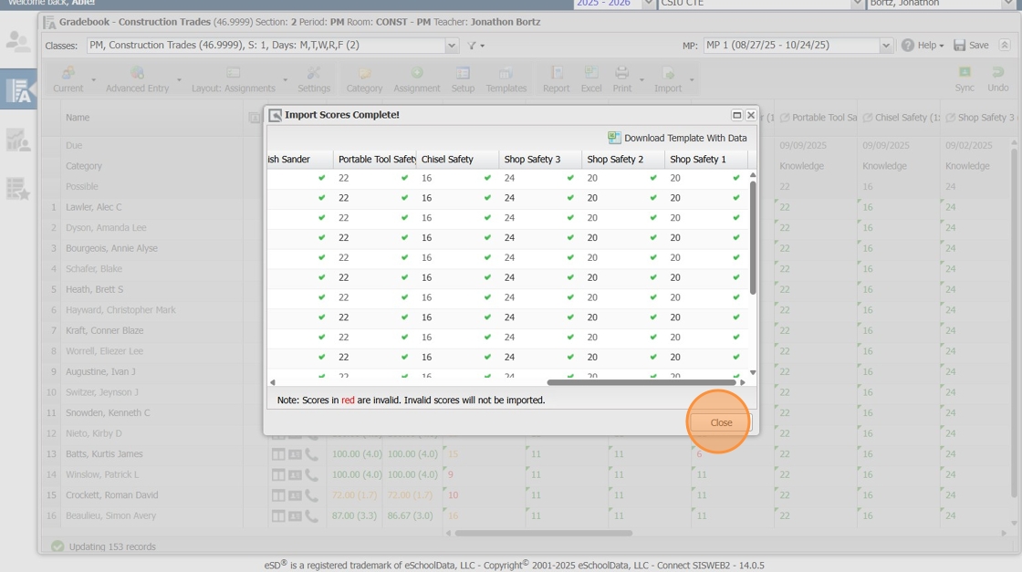The image size is (1022, 572).
Task: Expand the arrow next to Layout: Assignments
Action: (x=285, y=80)
